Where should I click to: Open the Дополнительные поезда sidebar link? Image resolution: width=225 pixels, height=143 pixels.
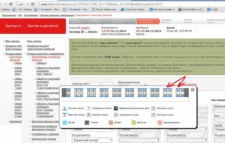click(46, 121)
